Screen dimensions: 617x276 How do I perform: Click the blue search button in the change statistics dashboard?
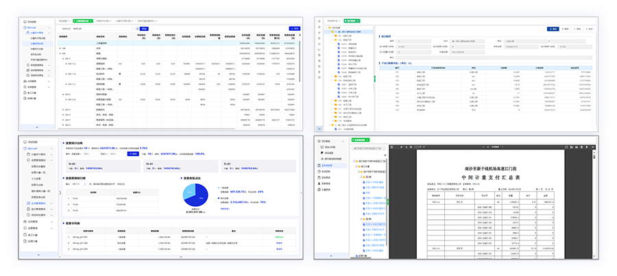133,153
